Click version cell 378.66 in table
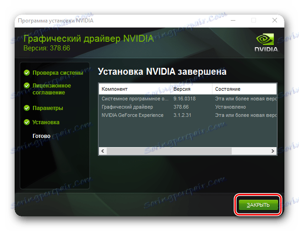 coord(181,107)
